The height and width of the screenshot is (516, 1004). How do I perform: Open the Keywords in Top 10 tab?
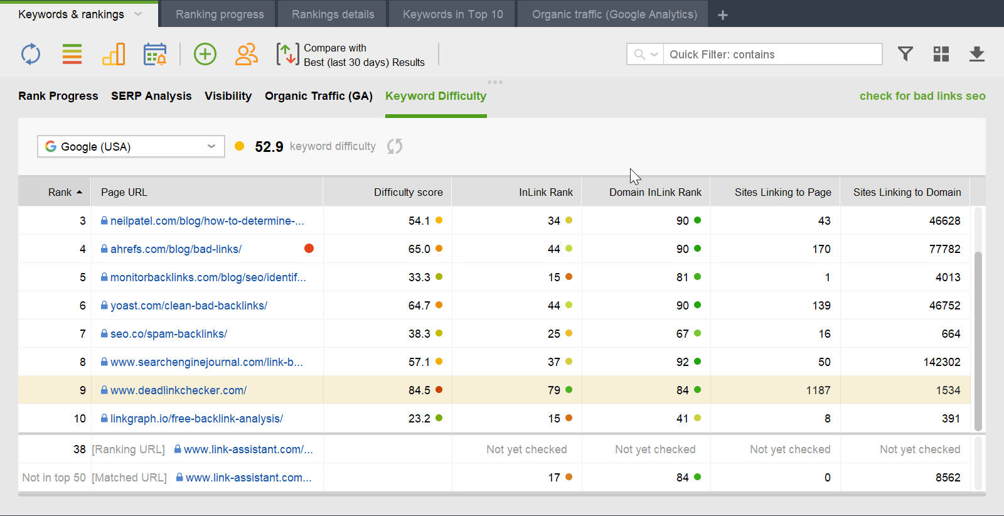(x=452, y=14)
